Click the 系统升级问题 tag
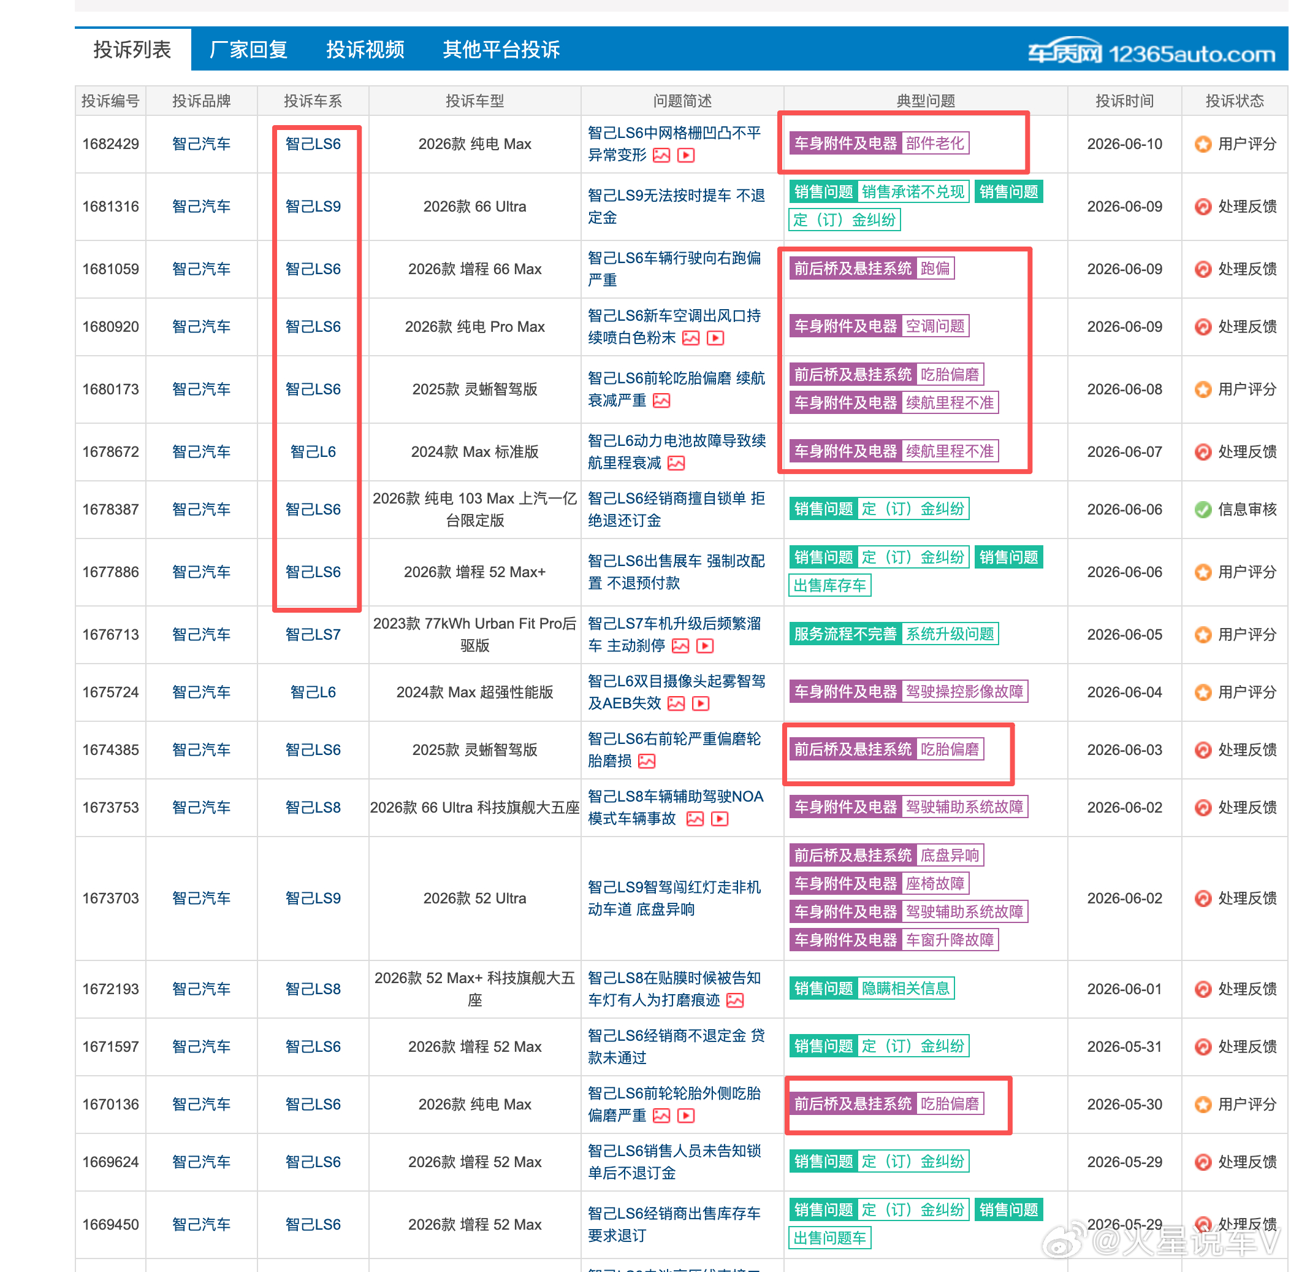Screen dimensions: 1291x1272 950,634
